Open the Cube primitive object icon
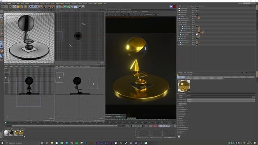This screenshot has height=145, width=258. 57,7
